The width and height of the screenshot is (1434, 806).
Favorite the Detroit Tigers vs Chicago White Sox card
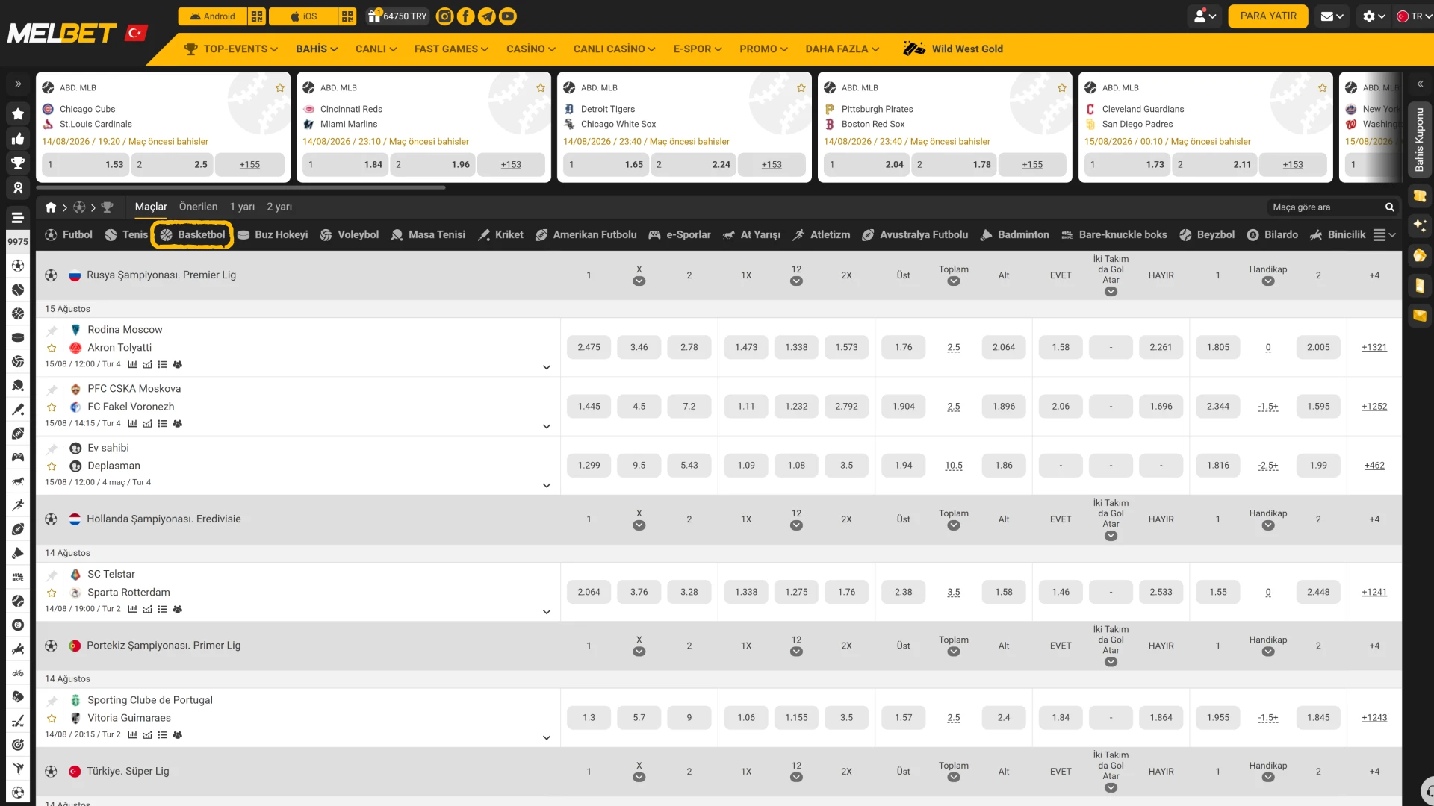pyautogui.click(x=801, y=88)
